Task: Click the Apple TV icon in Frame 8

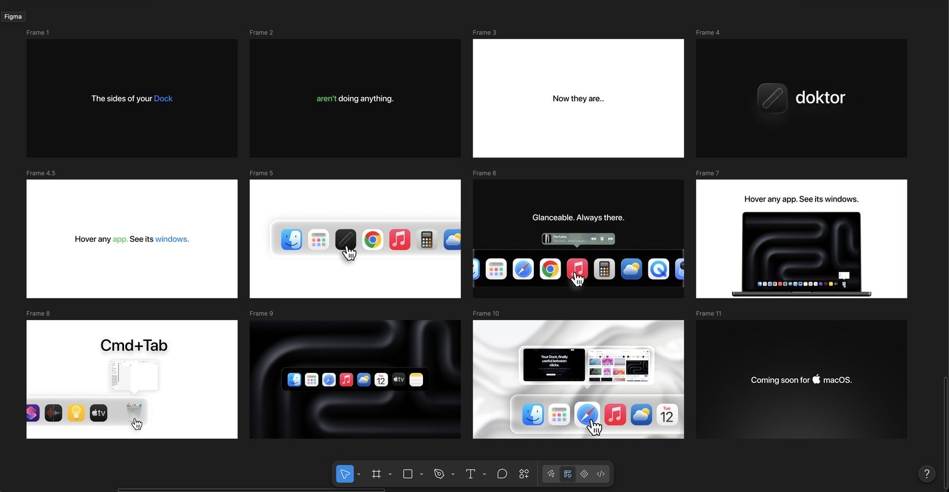Action: click(98, 413)
